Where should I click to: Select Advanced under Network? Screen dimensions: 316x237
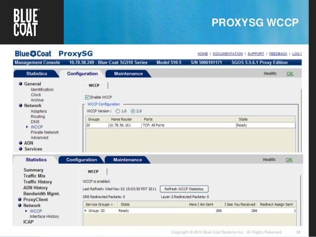tap(40, 138)
